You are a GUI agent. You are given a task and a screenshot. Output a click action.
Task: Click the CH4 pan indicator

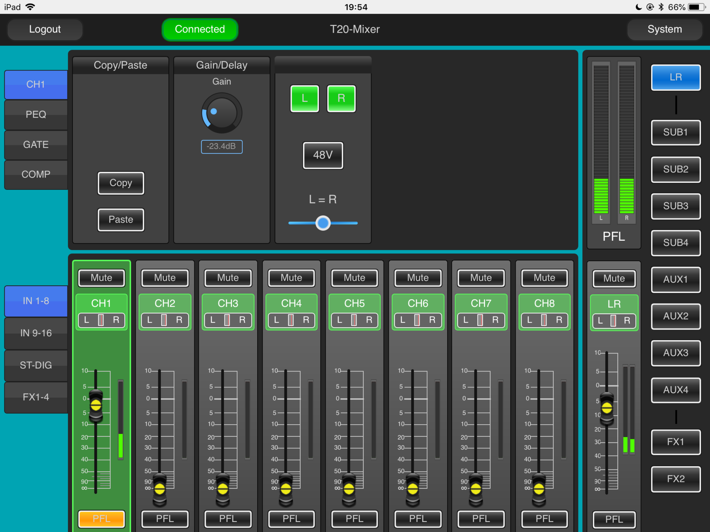pos(291,320)
